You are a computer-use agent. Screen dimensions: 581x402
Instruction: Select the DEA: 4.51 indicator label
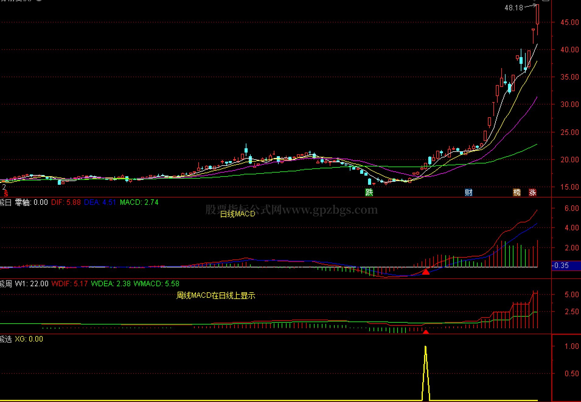pos(100,202)
